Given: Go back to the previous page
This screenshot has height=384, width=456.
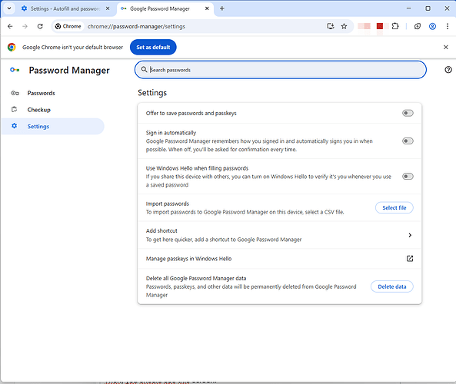Looking at the screenshot, I should point(10,26).
